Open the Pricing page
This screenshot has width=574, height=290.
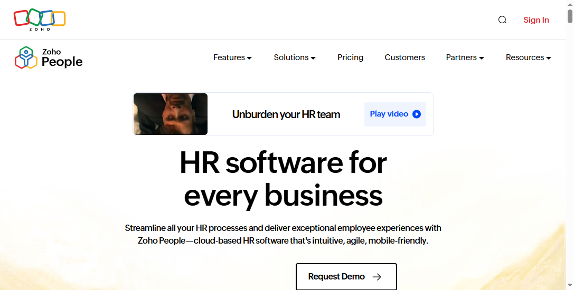(350, 57)
